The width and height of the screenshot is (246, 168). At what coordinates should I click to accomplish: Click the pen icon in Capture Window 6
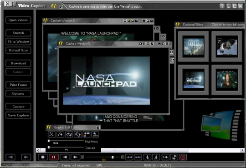[x=137, y=20]
